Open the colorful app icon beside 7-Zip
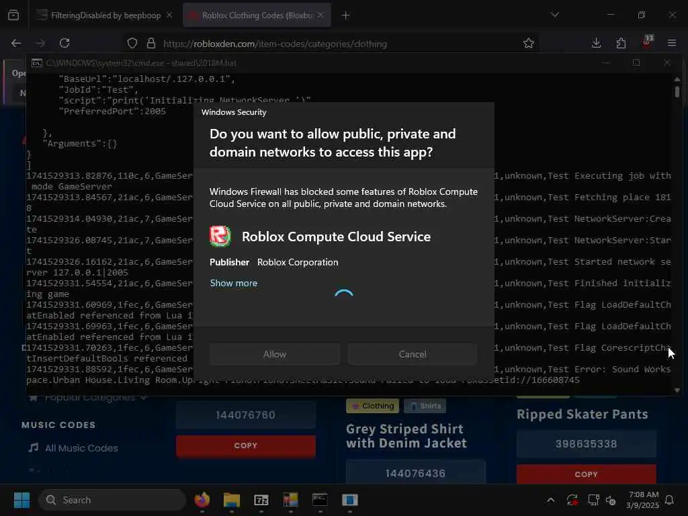 [290, 500]
